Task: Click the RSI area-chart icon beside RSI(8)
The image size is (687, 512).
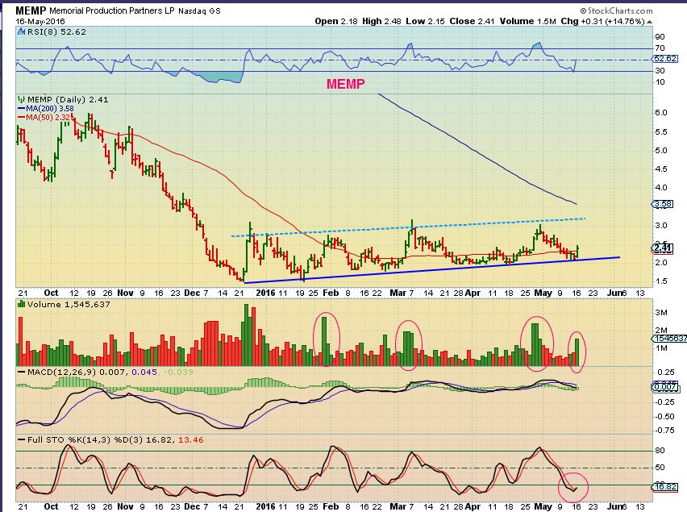Action: coord(21,31)
